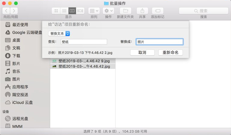Switch to icon view mode
The image size is (231, 135).
coord(56,11)
